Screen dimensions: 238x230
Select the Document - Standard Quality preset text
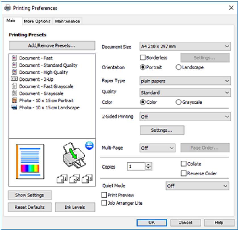pos(48,65)
